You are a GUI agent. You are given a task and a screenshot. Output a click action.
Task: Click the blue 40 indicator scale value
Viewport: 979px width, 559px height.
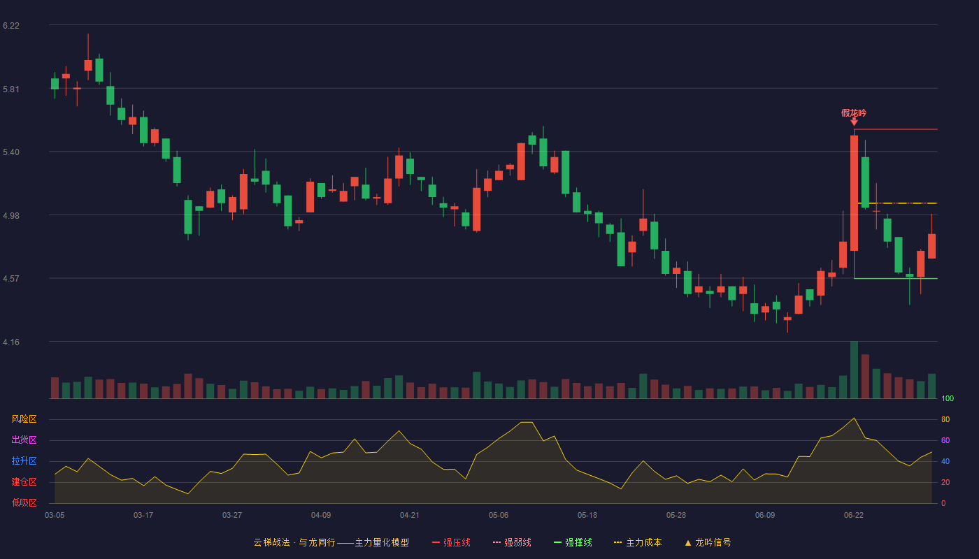coord(945,461)
